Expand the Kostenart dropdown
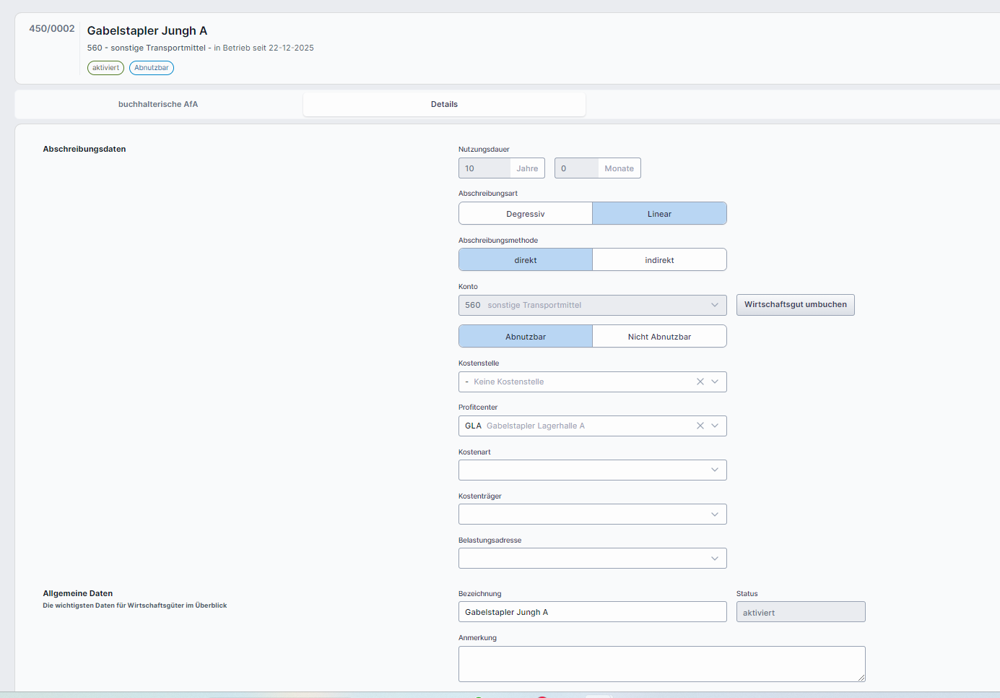The height and width of the screenshot is (698, 1000). point(592,470)
